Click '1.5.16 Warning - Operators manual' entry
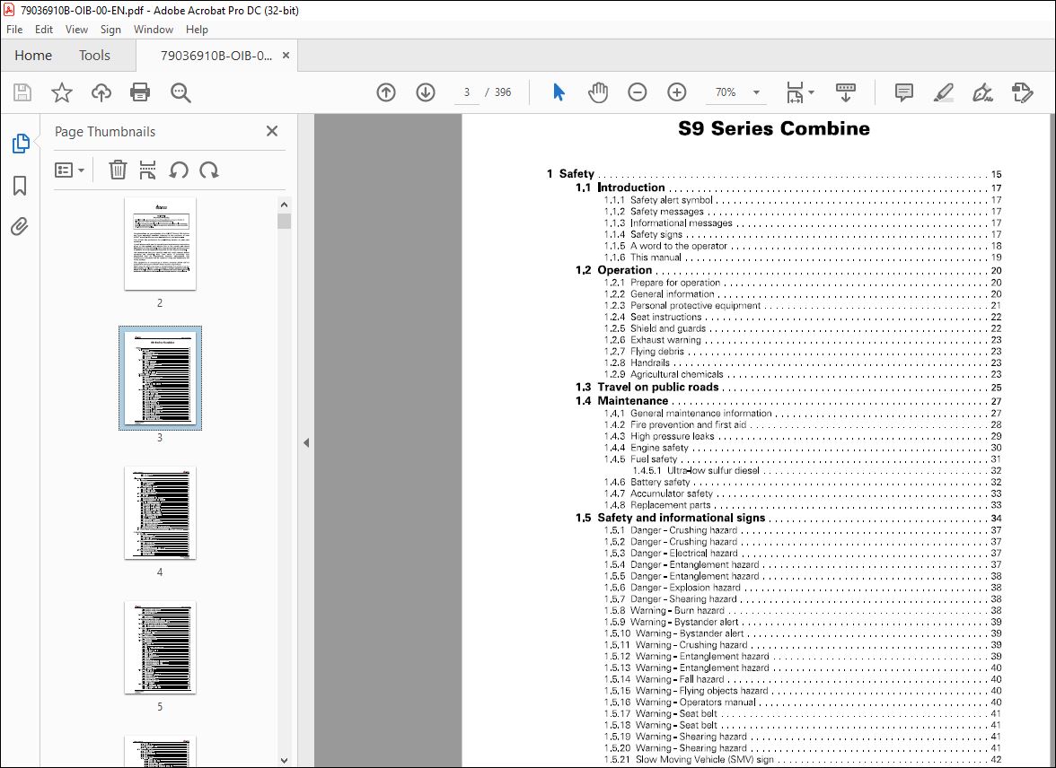Screen dimensions: 1056x768 803,702
